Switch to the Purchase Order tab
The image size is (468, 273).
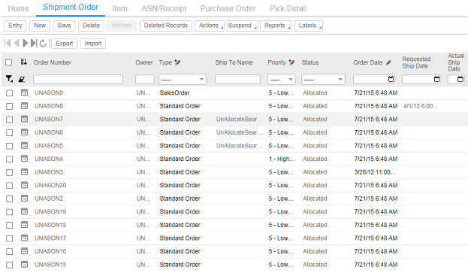(228, 9)
